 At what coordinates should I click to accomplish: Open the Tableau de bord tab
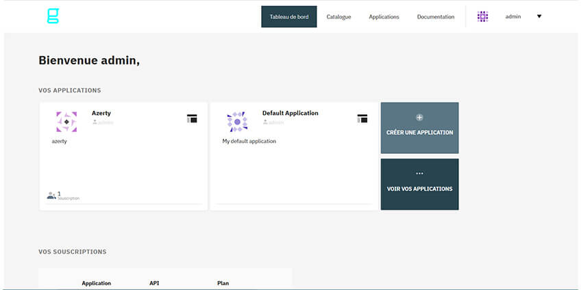(289, 16)
